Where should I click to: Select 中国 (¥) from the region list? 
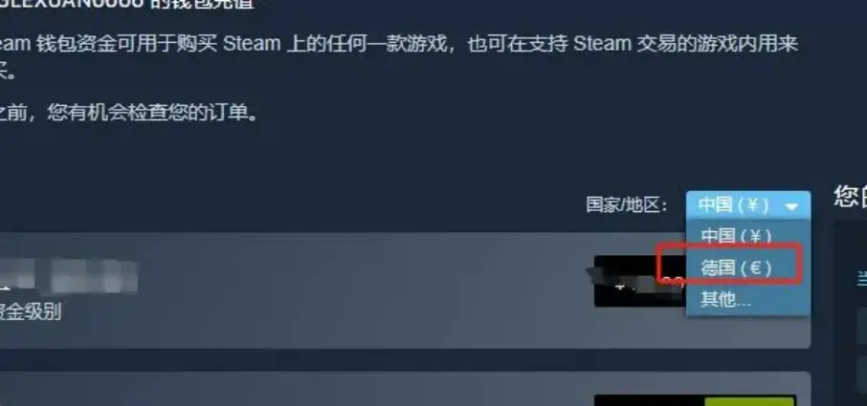click(736, 236)
